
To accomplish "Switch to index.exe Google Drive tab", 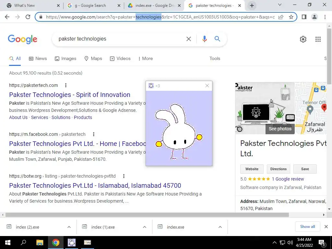I will pyautogui.click(x=154, y=6).
